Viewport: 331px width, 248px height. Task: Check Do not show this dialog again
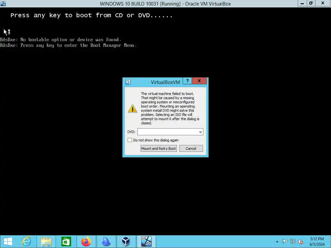coord(130,140)
